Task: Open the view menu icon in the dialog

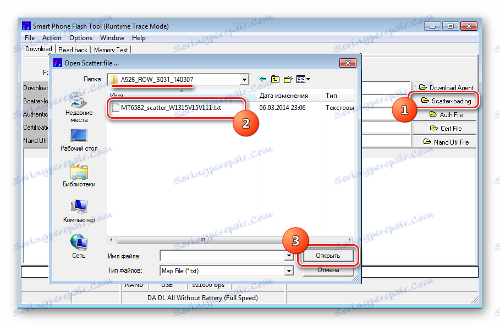Action: click(x=303, y=79)
